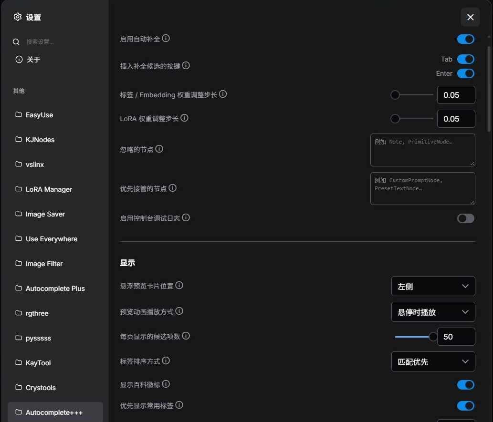Select Image Filter in sidebar
Screen dimensions: 493x422
[55, 264]
